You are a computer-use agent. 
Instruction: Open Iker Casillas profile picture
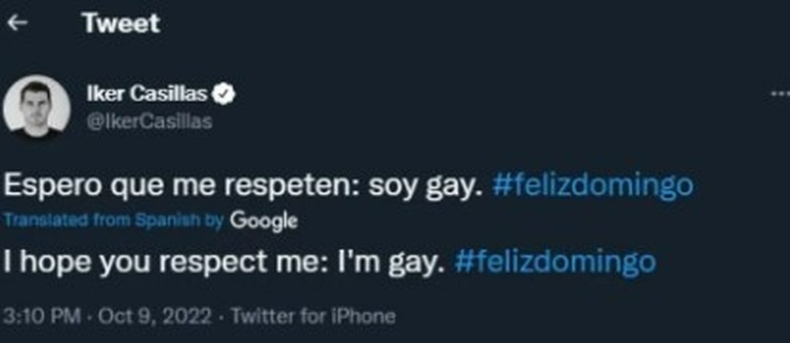pos(37,107)
